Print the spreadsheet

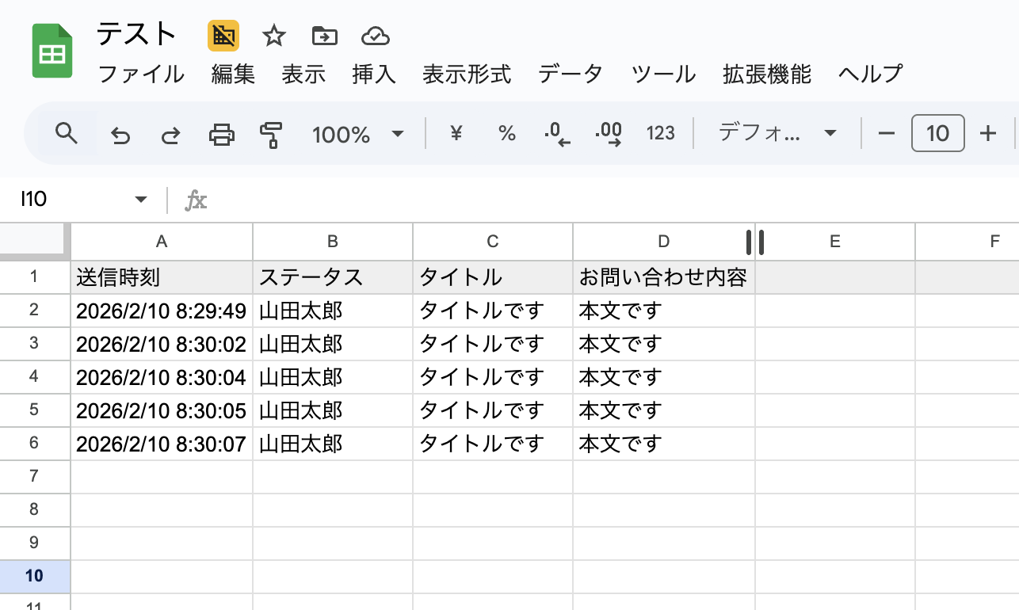(221, 135)
